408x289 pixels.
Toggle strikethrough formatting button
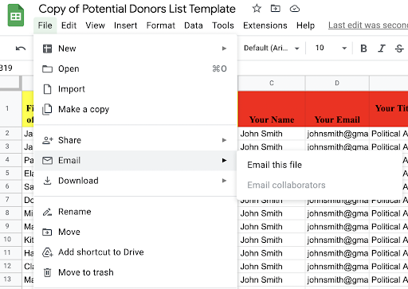399,49
